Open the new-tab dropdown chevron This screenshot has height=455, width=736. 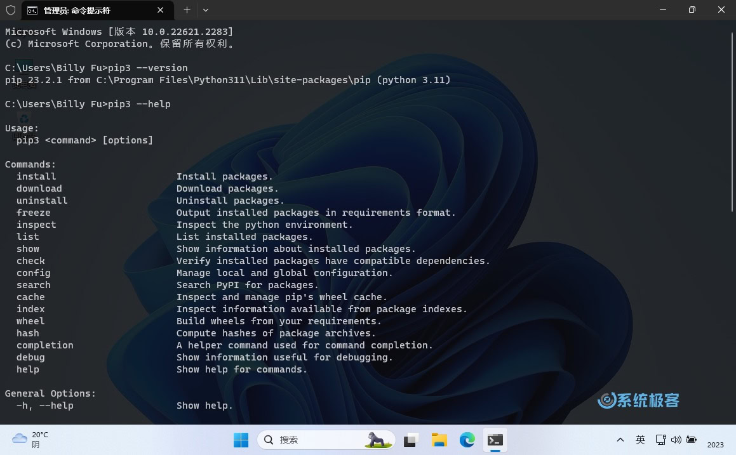click(204, 10)
